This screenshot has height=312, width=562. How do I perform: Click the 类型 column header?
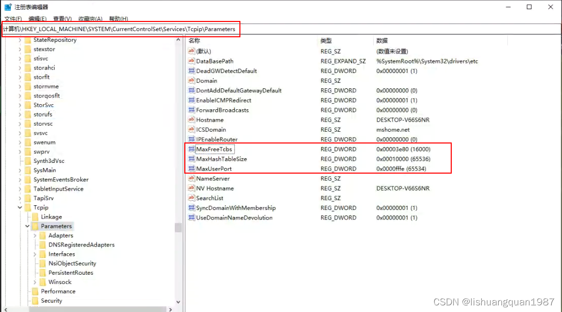326,40
